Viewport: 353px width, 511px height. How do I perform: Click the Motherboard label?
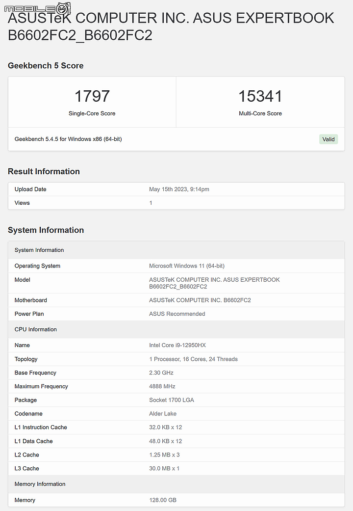pyautogui.click(x=30, y=300)
